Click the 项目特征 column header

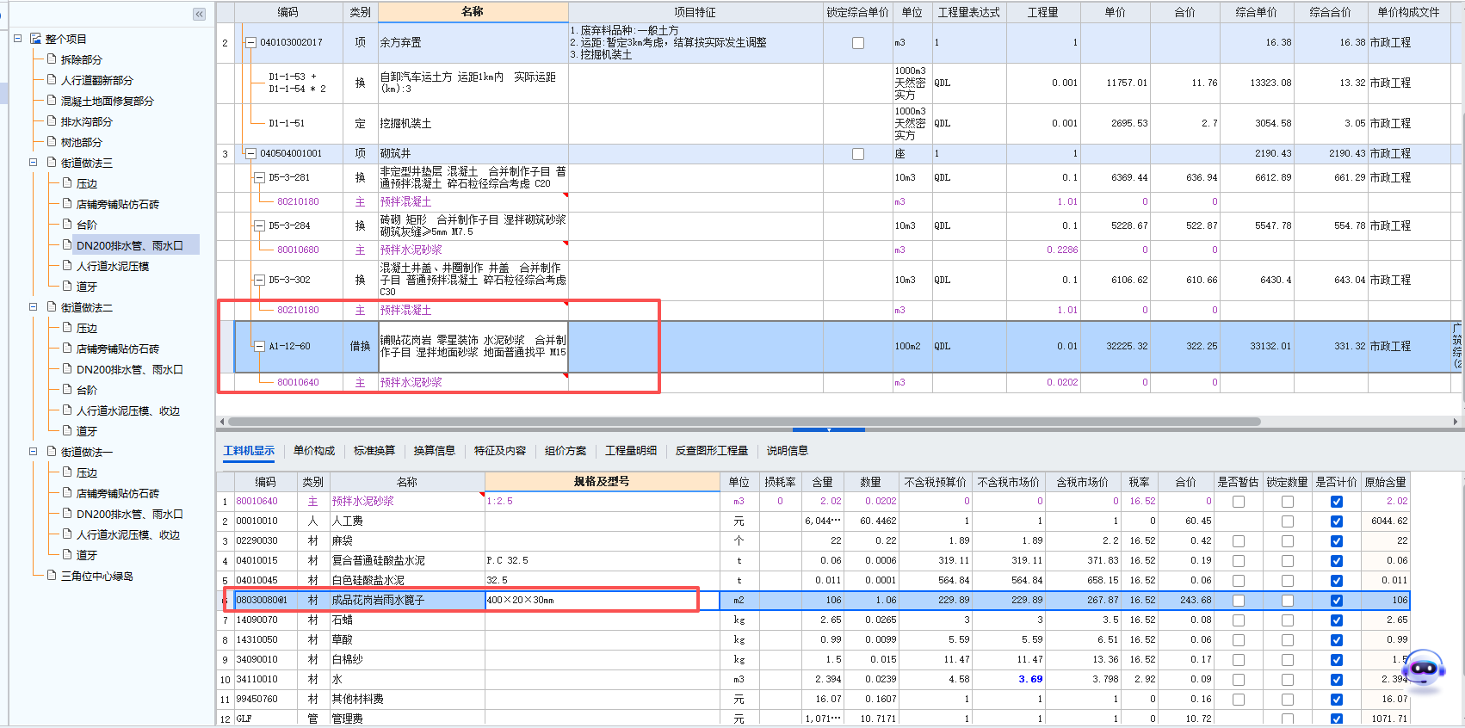click(x=695, y=12)
